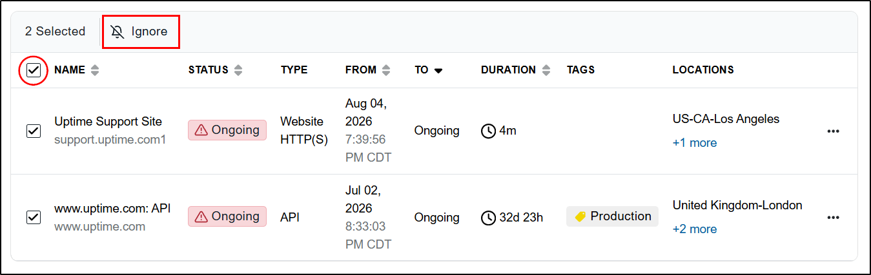Sort by DURATION column arrows

546,70
